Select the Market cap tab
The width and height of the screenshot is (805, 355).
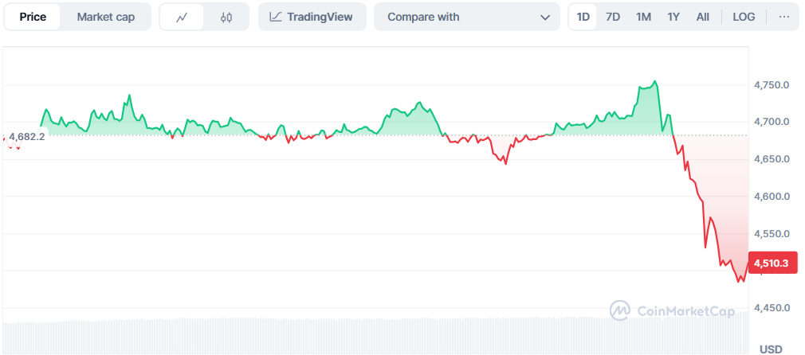pos(105,17)
